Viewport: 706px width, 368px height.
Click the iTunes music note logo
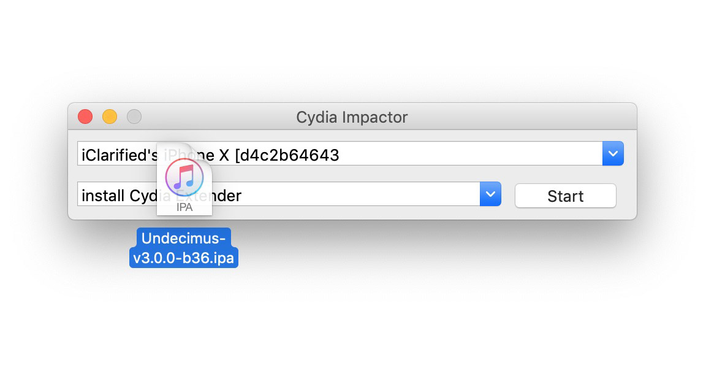click(x=184, y=176)
